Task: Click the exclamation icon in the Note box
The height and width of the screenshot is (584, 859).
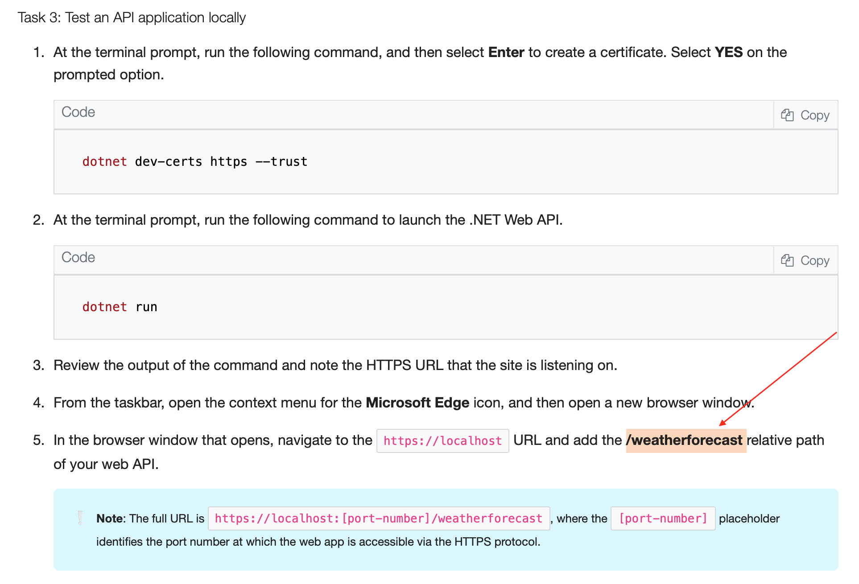Action: pyautogui.click(x=80, y=518)
